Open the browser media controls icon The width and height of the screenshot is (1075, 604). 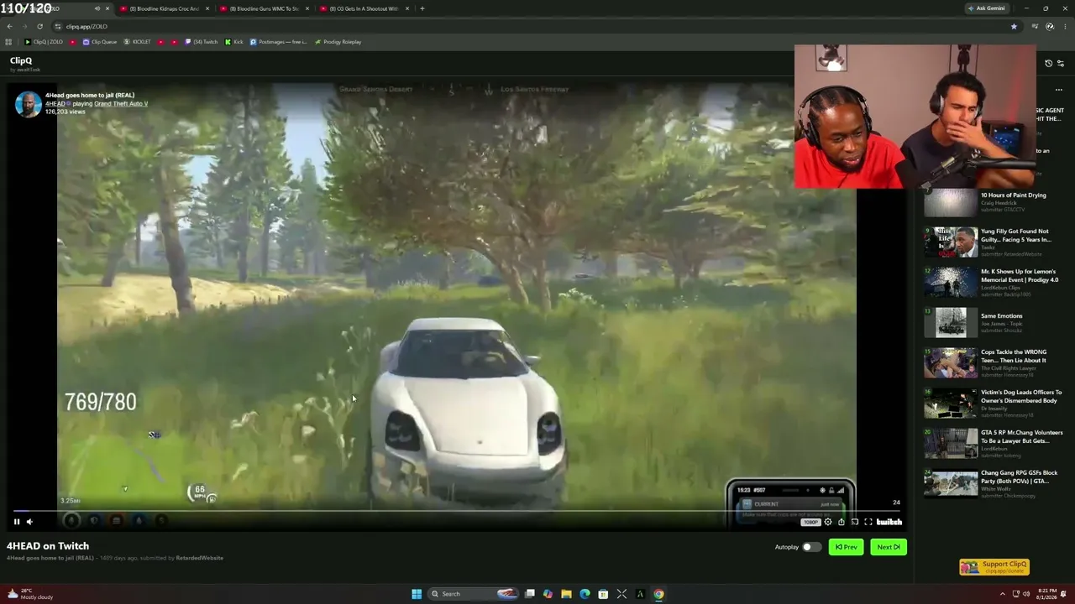[x=1036, y=26]
